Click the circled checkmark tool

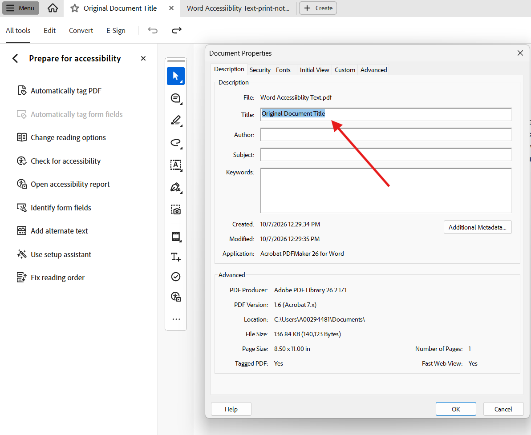176,277
